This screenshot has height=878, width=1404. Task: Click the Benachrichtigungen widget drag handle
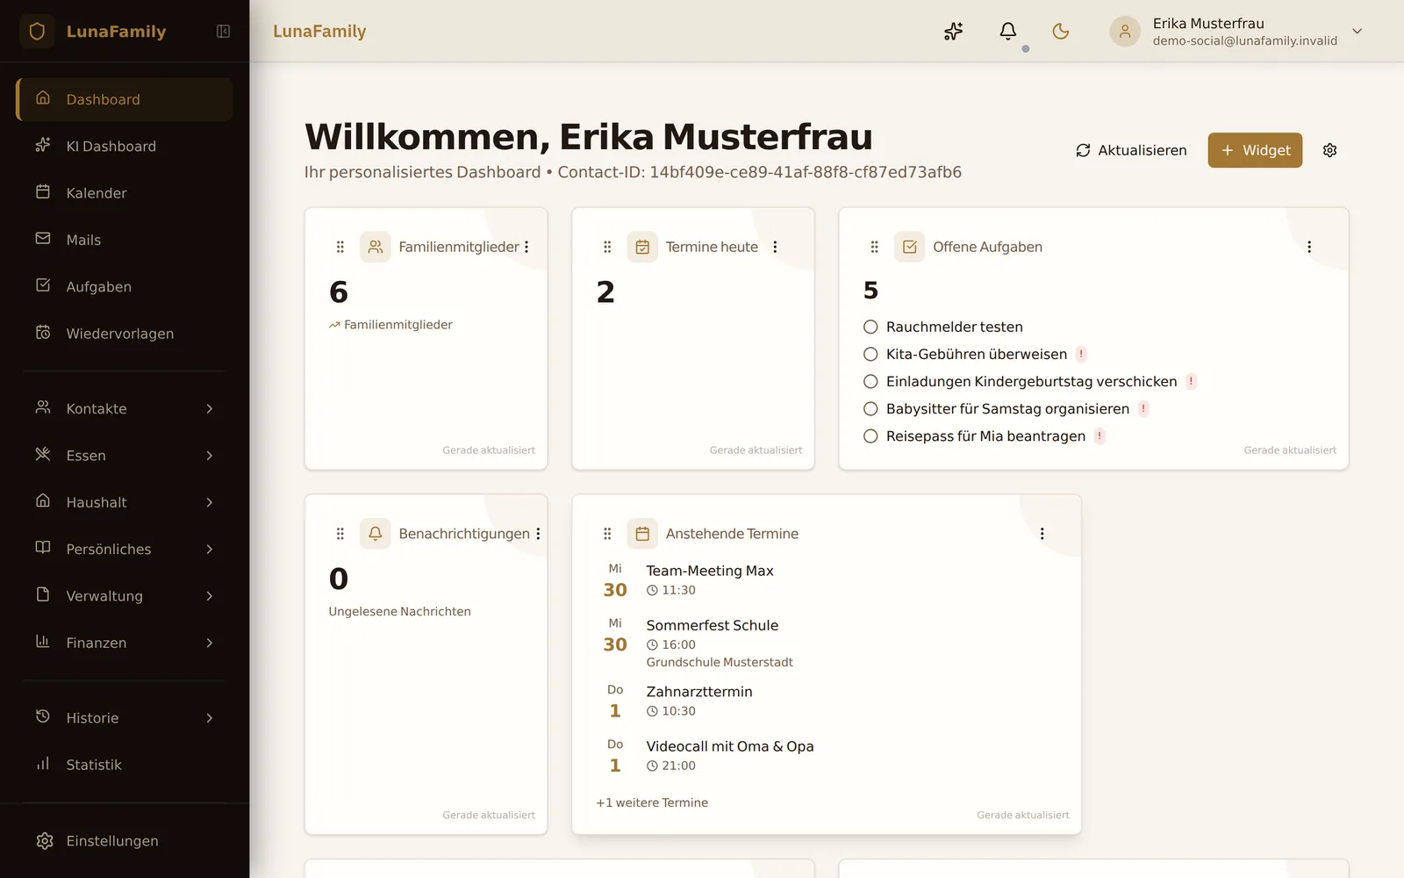click(340, 534)
